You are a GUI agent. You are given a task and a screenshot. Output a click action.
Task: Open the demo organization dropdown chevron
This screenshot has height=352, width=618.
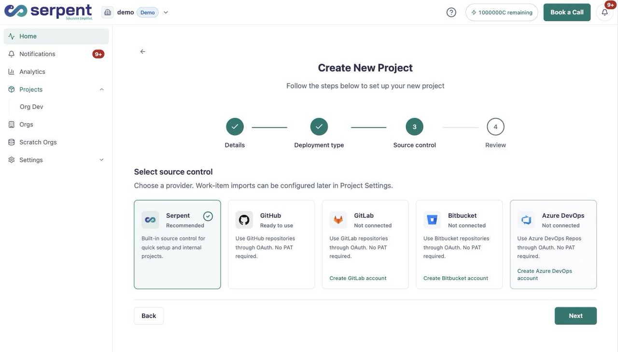click(166, 13)
